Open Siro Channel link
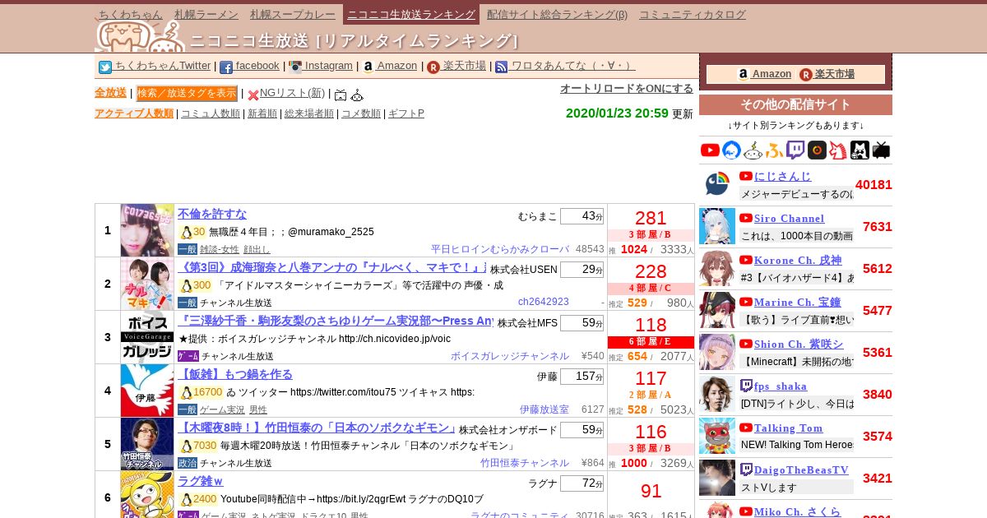 [x=789, y=218]
